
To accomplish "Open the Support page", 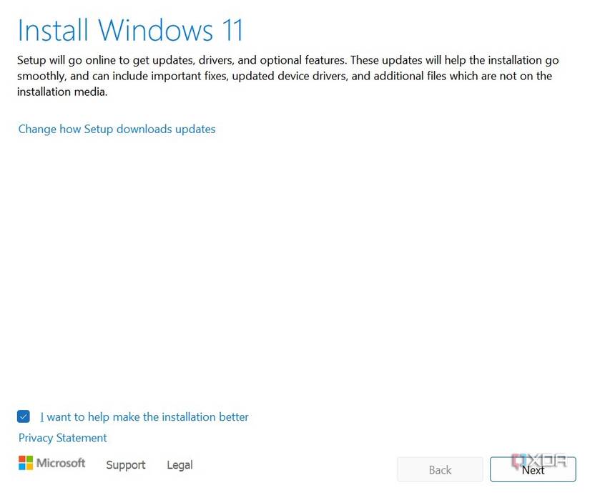I will [x=125, y=465].
